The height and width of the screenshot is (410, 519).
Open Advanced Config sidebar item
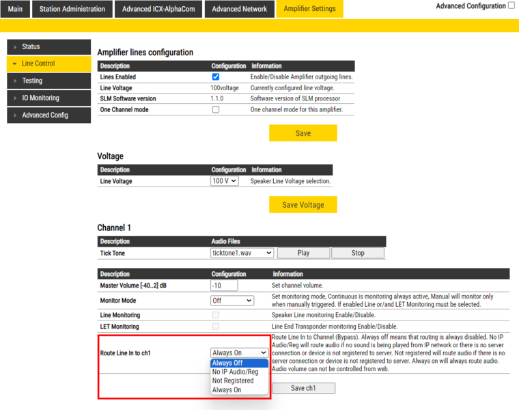pyautogui.click(x=48, y=115)
